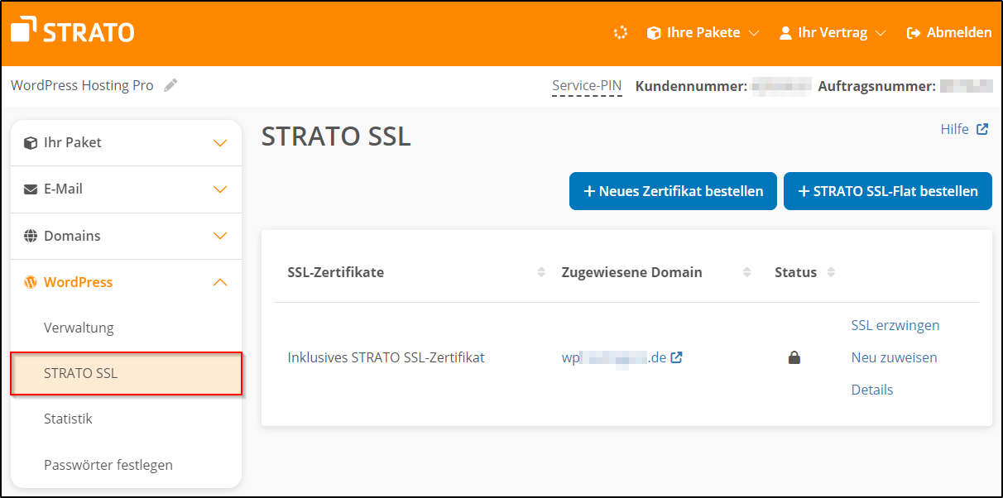This screenshot has width=1003, height=498.
Task: Click the WordPress logo in the sidebar
Action: pos(31,282)
